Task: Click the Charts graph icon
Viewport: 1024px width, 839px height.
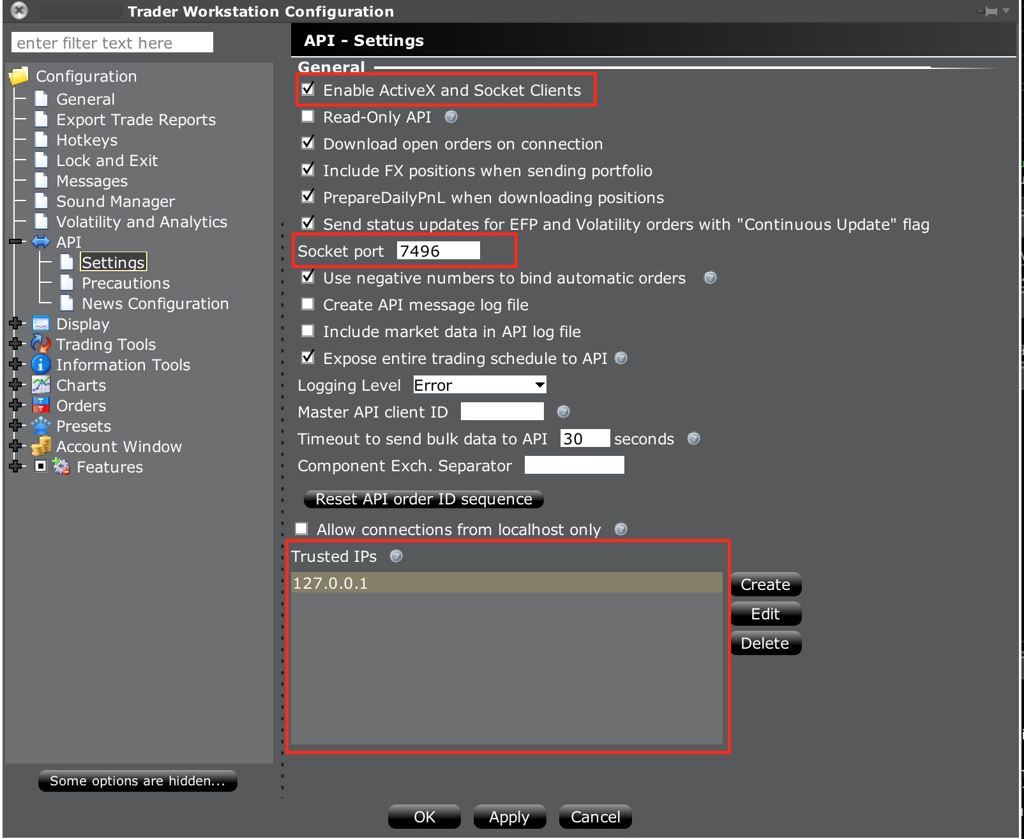Action: click(x=41, y=385)
